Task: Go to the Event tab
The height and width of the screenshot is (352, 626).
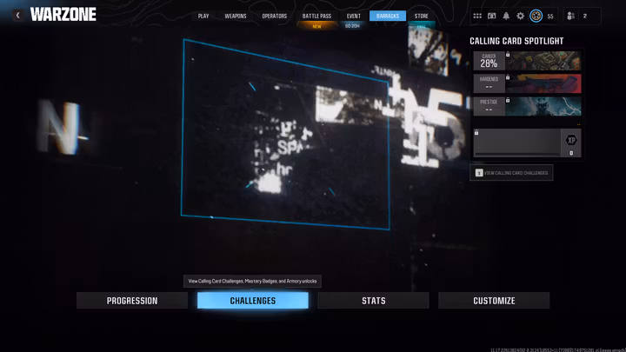Action: [353, 16]
